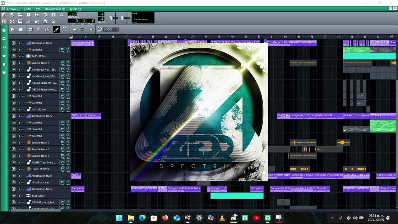Image resolution: width=398 pixels, height=224 pixels.
Task: Mute the BASS DROP track
Action: 20,196
